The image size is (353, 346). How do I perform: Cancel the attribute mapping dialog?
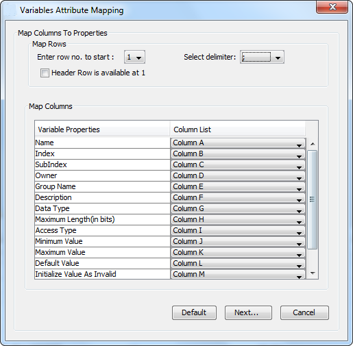[x=304, y=312]
